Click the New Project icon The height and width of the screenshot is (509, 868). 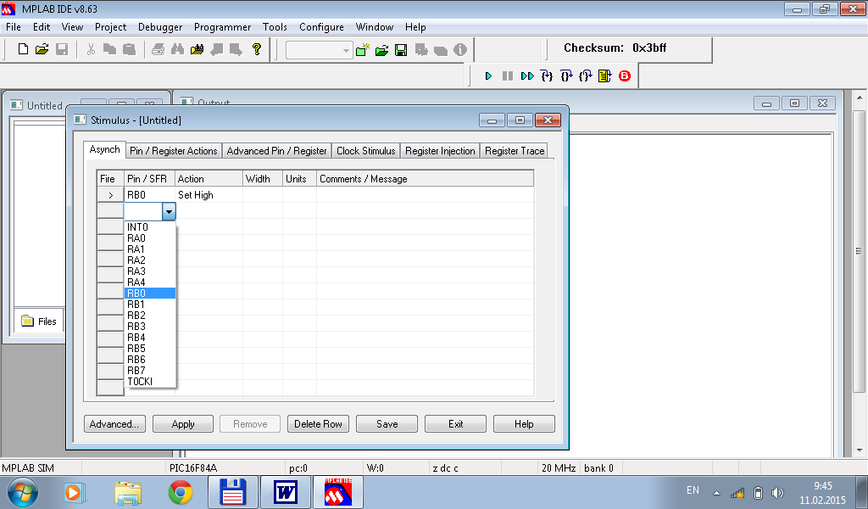pos(363,50)
